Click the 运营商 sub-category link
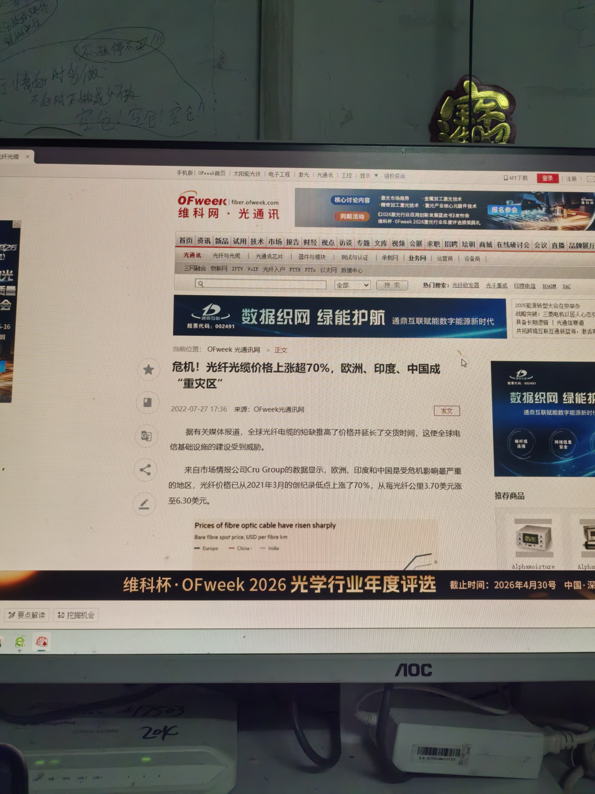The width and height of the screenshot is (595, 794). tap(445, 259)
